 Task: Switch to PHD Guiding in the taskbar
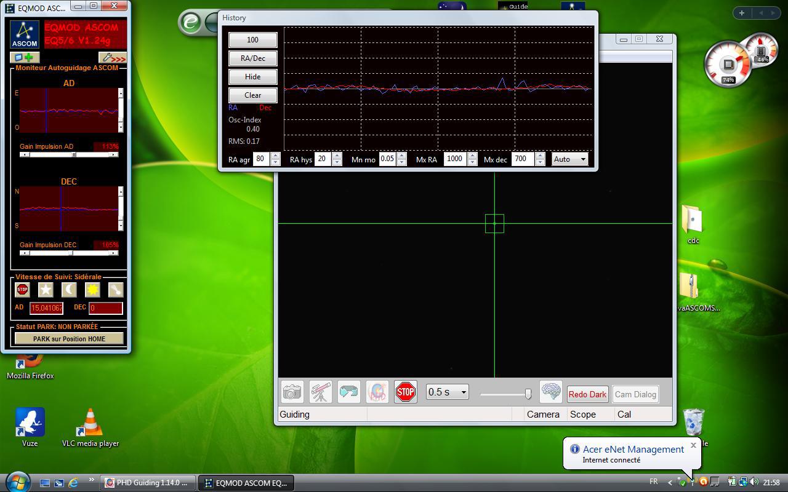tap(147, 483)
